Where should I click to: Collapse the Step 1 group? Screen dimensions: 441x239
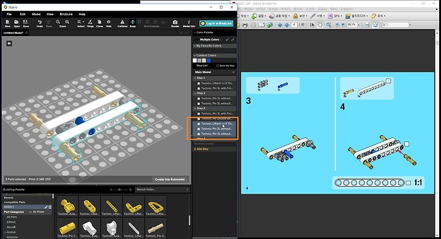click(195, 78)
